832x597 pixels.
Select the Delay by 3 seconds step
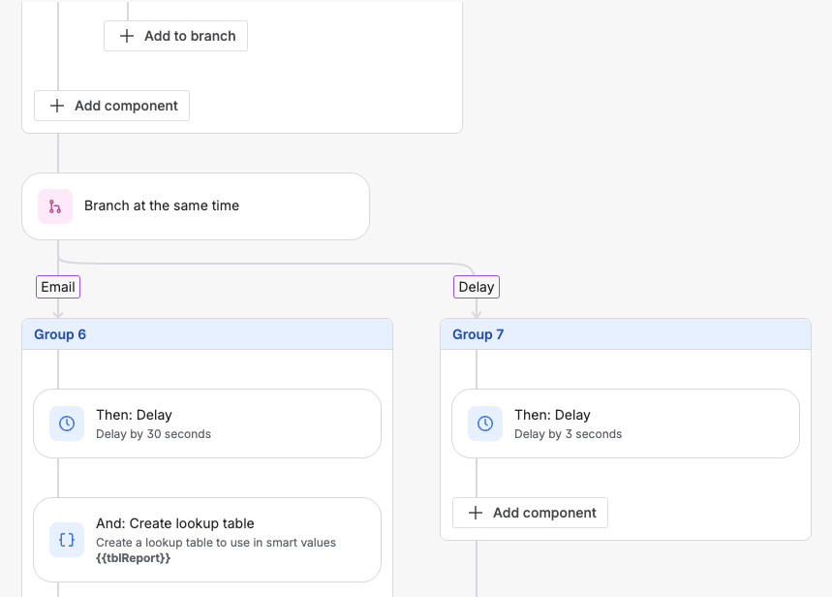[626, 424]
